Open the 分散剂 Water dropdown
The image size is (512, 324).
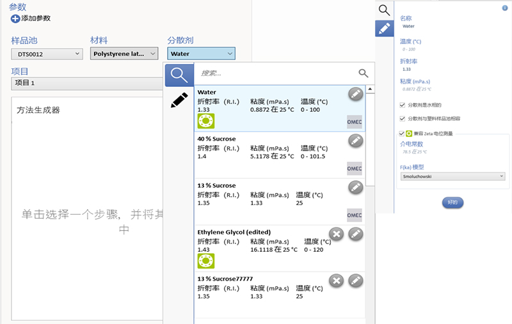[x=201, y=54]
